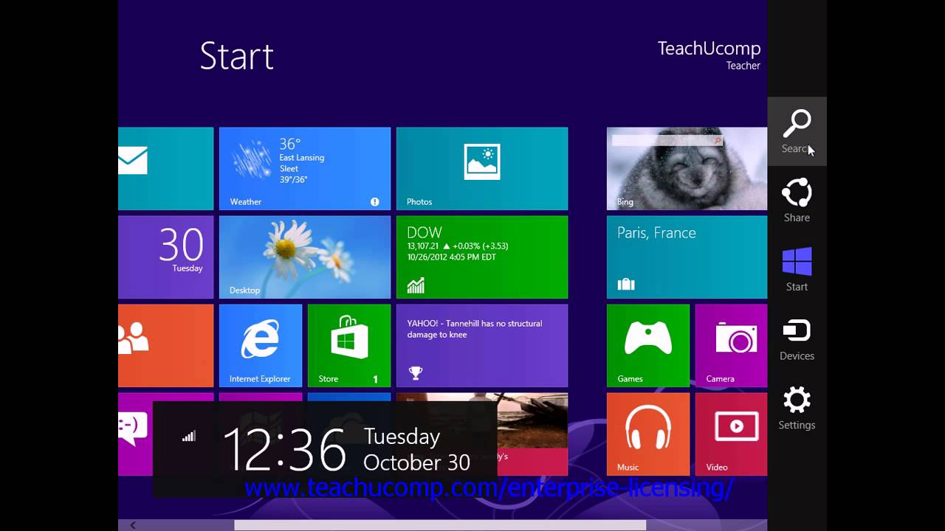Open the Search charm
Screen dimensions: 945x531
[x=797, y=131]
